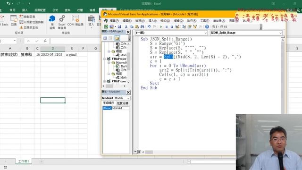Viewport: 302px width, 170px height.
Task: Click the Break pause icon in VBA toolbar
Action: [167, 27]
